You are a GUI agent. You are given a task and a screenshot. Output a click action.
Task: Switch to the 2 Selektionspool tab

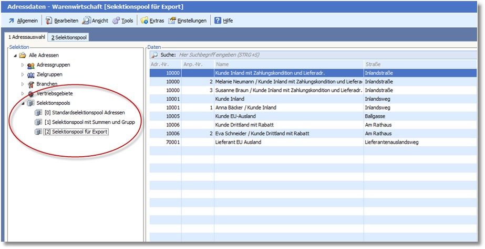69,37
